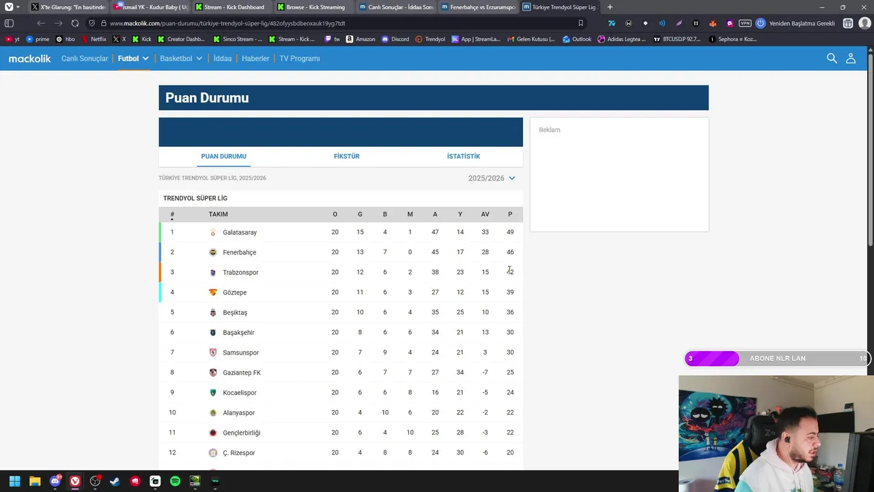Screen dimensions: 874x492
Task: Open the Basketbol dropdown menu
Action: (x=181, y=59)
